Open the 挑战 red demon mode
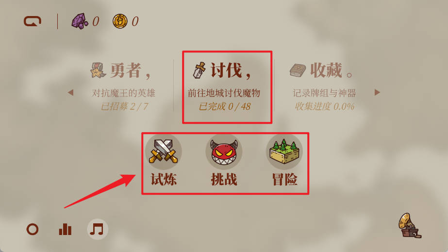Viewport: 448px width, 252px height. point(224,151)
